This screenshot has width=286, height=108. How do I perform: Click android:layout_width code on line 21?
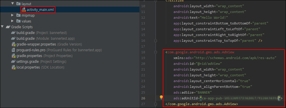209,70
